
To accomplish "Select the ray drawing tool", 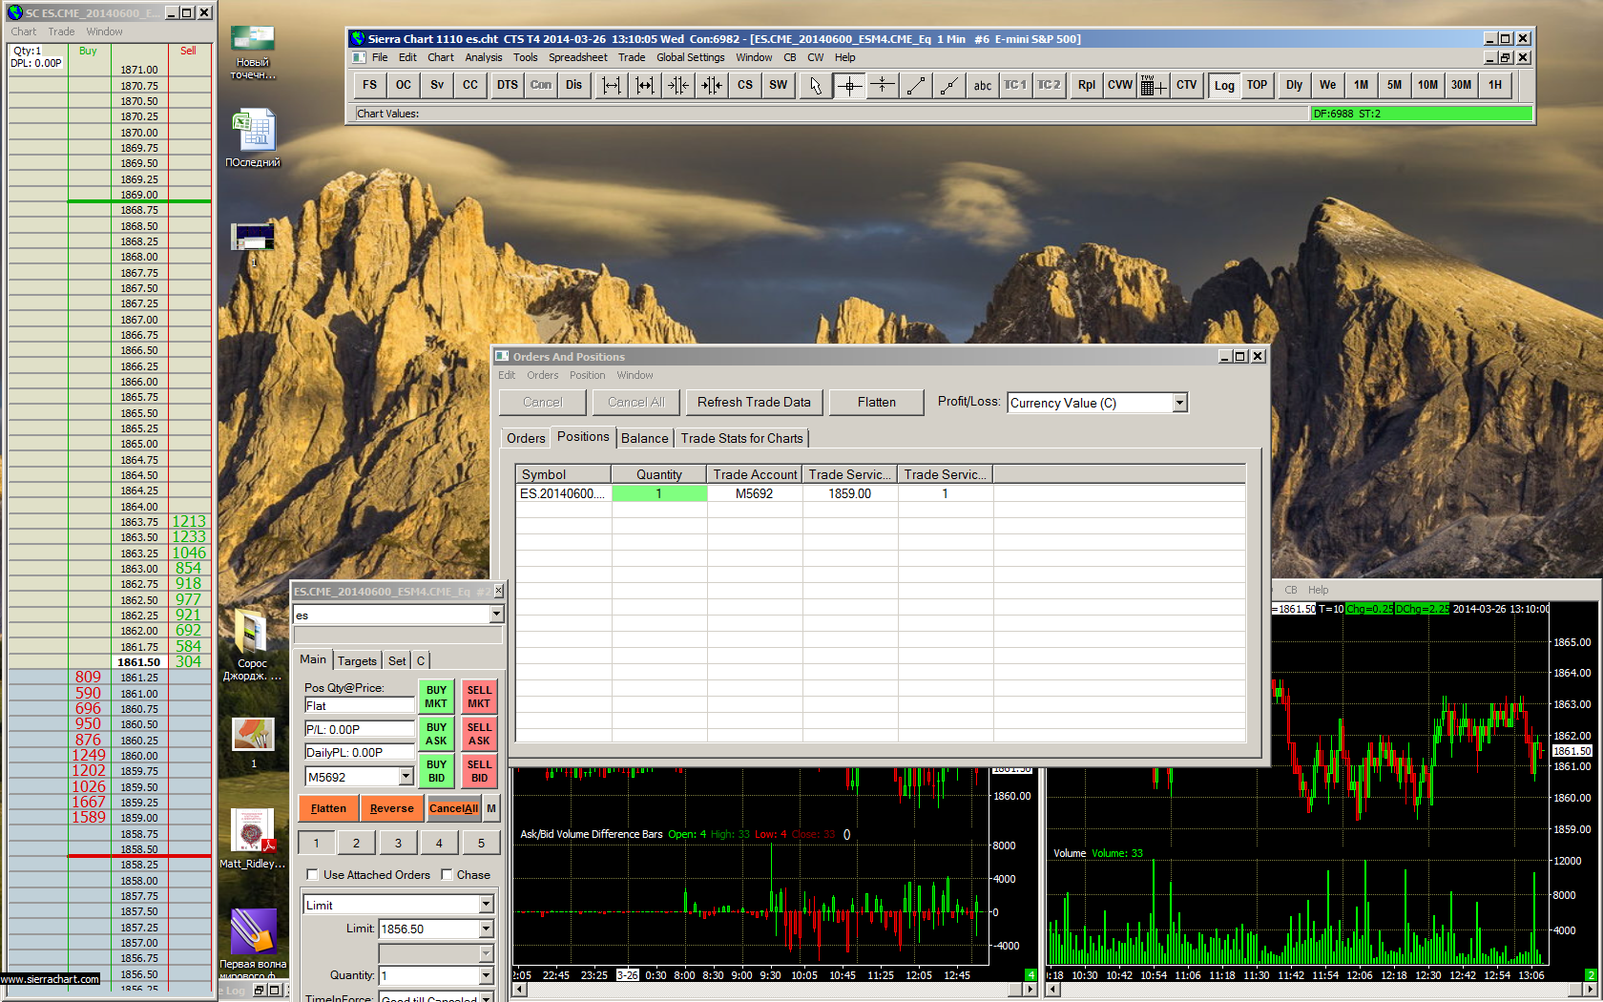I will (948, 85).
